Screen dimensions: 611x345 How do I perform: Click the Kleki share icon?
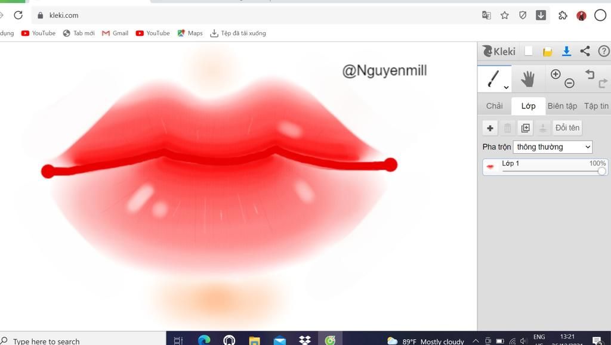[x=585, y=51]
